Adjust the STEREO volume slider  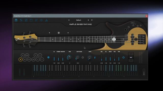[58, 57]
